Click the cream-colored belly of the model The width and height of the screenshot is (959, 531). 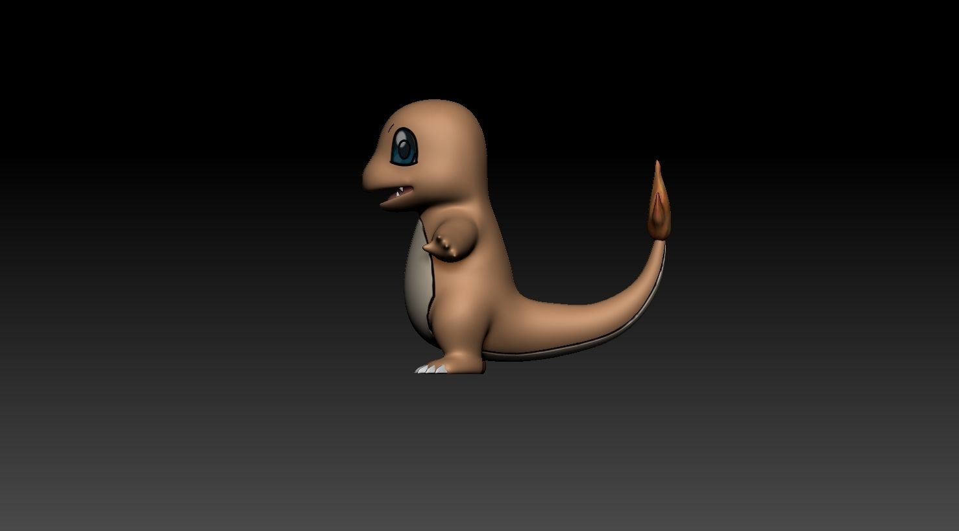click(419, 281)
